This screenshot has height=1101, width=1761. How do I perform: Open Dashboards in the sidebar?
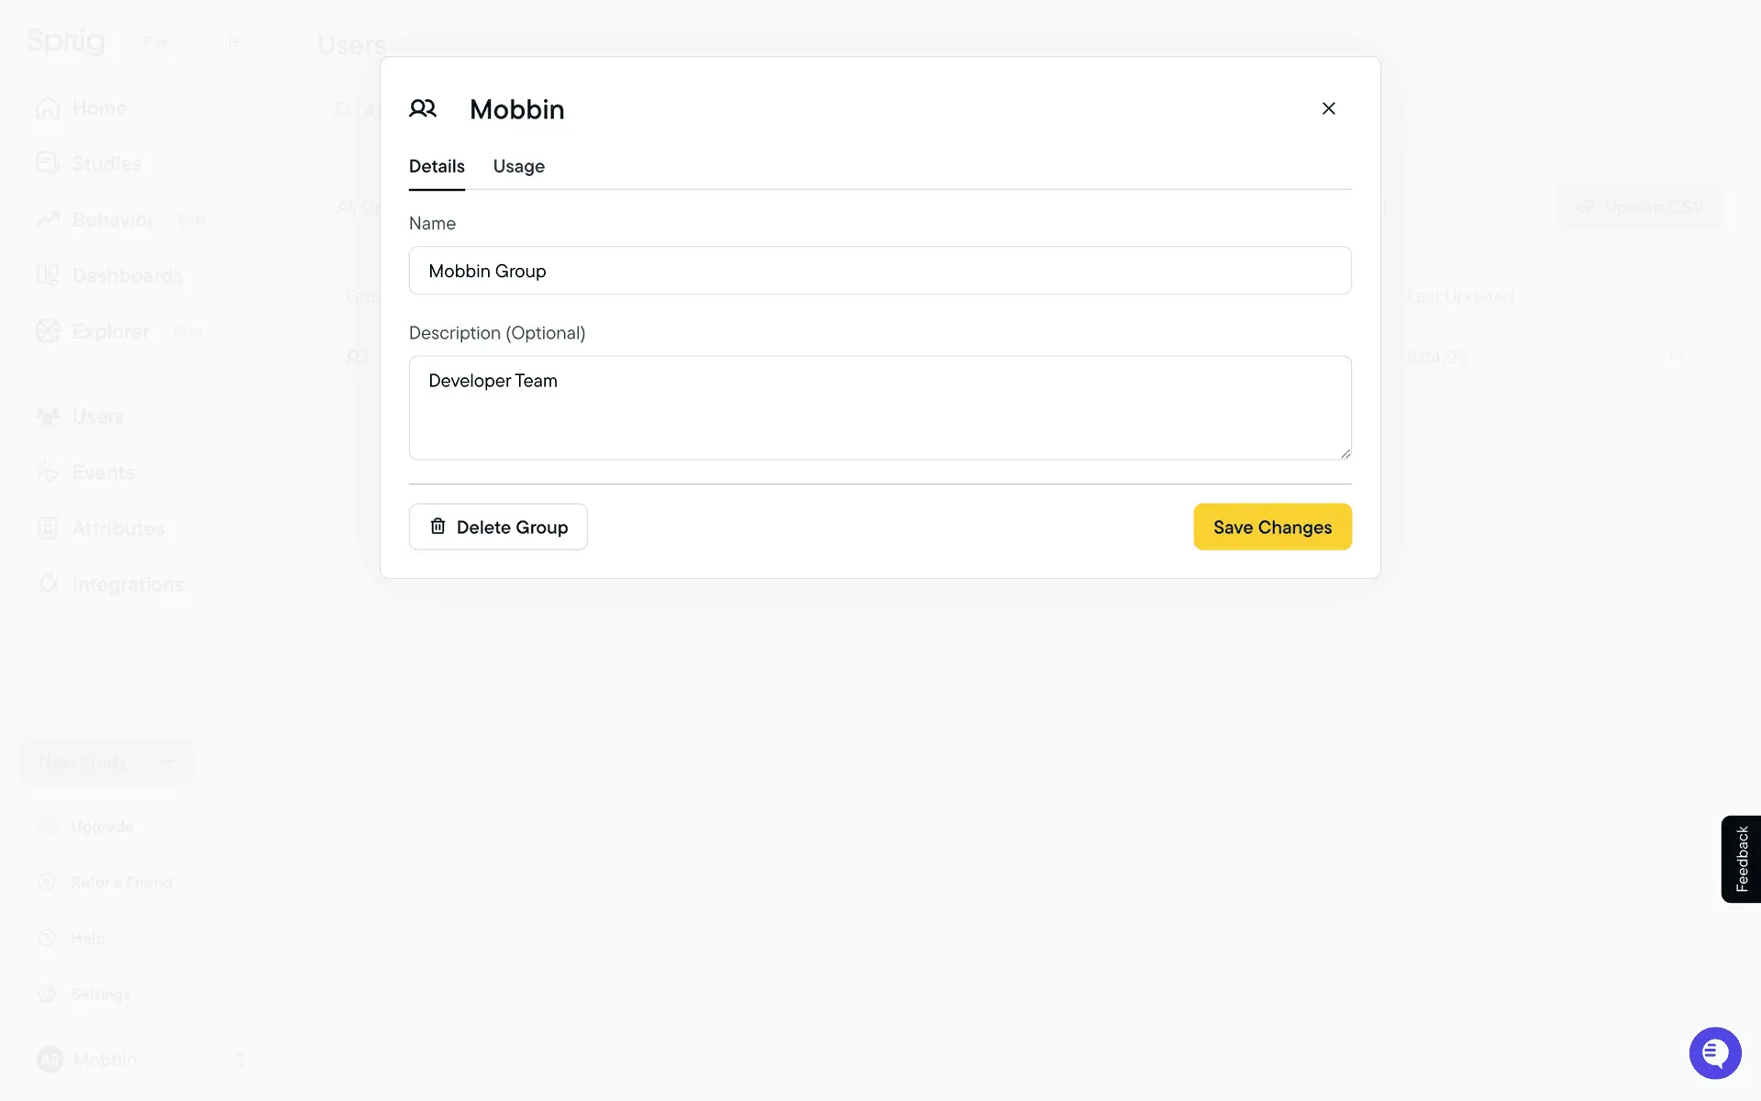tap(127, 275)
